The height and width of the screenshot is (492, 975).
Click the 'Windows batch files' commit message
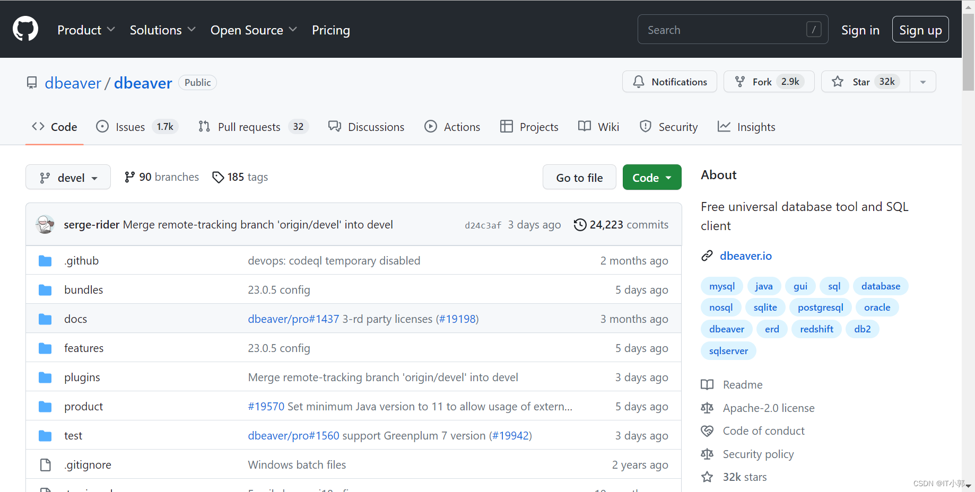point(297,465)
